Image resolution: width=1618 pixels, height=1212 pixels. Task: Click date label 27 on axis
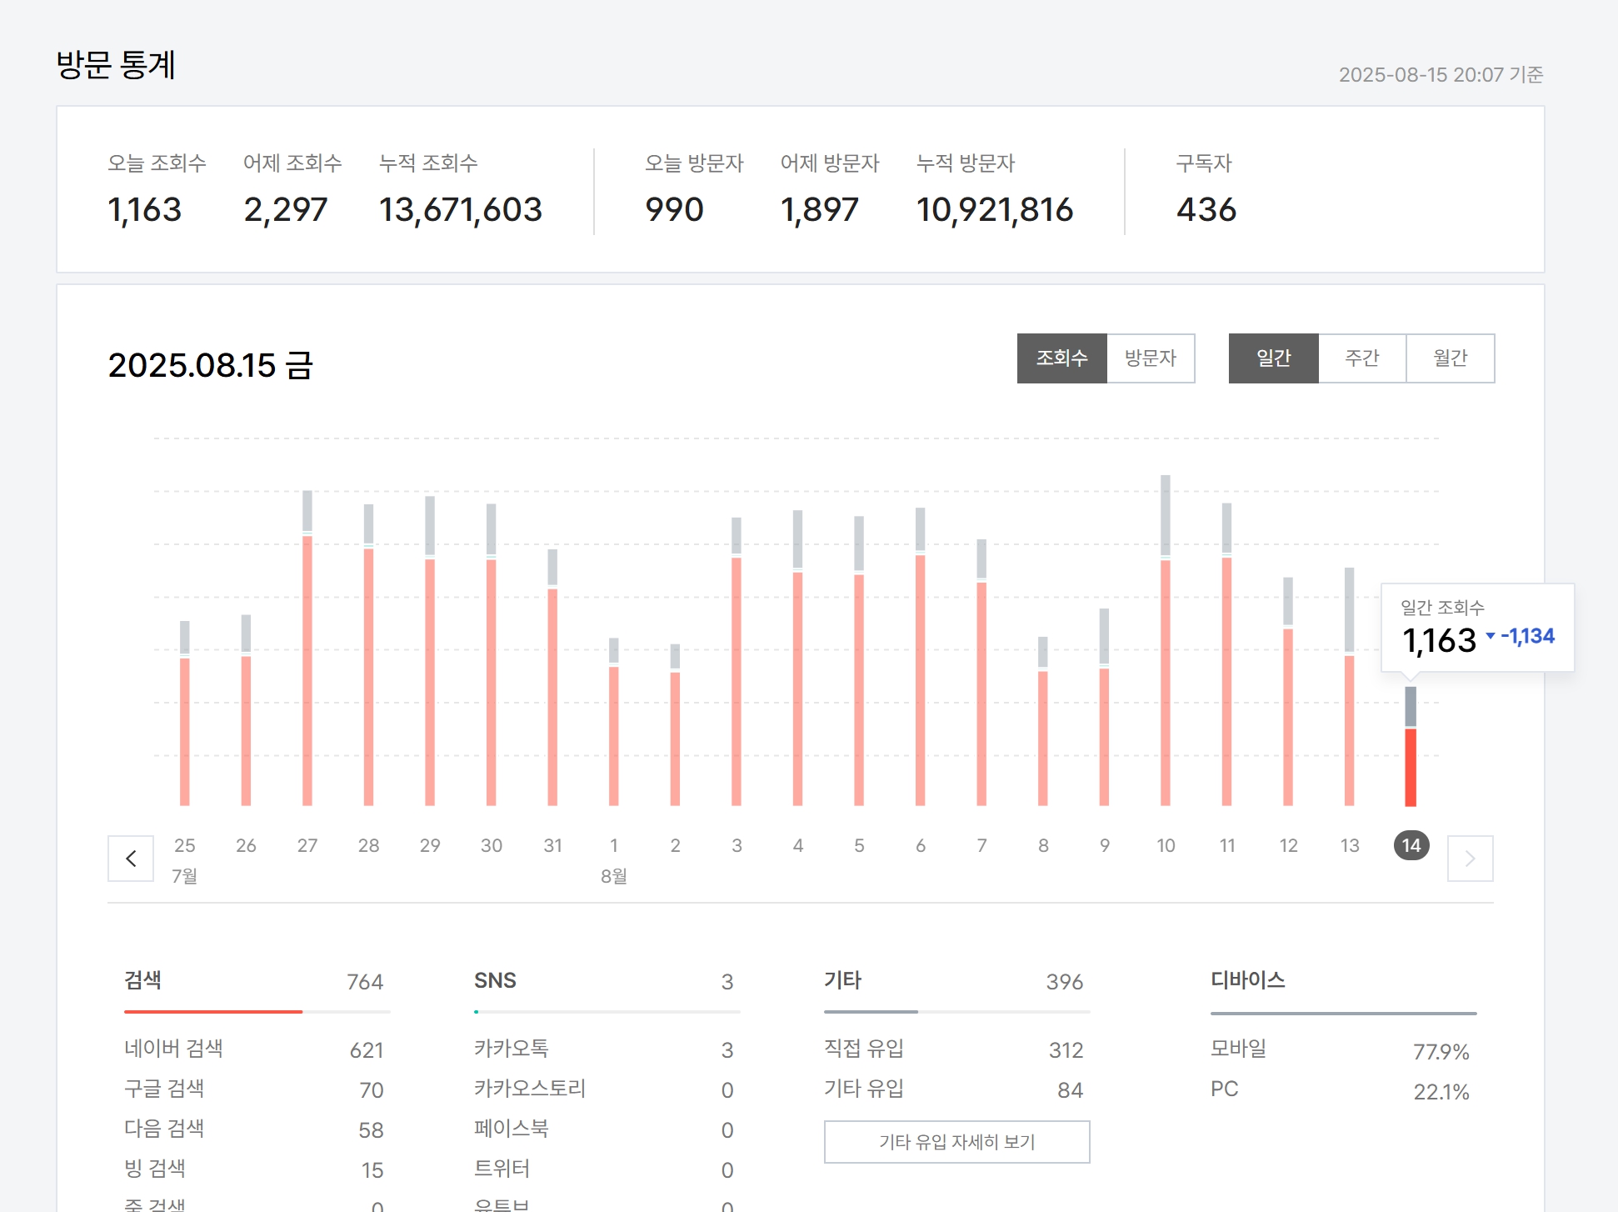point(307,845)
